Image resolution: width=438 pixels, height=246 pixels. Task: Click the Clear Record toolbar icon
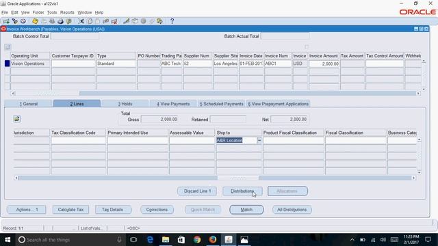[x=105, y=21]
